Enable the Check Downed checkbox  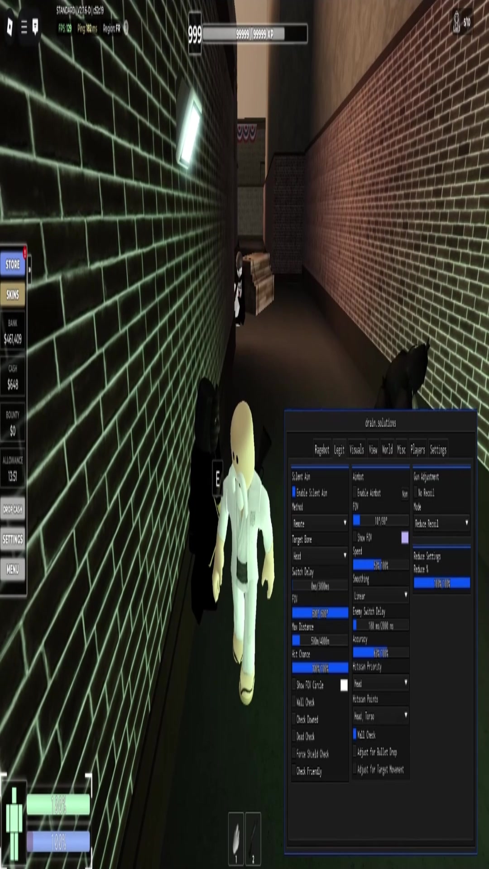coord(294,719)
